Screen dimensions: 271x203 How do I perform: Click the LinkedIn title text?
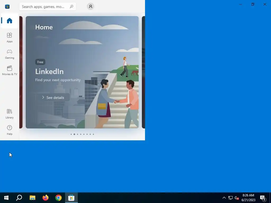click(49, 71)
